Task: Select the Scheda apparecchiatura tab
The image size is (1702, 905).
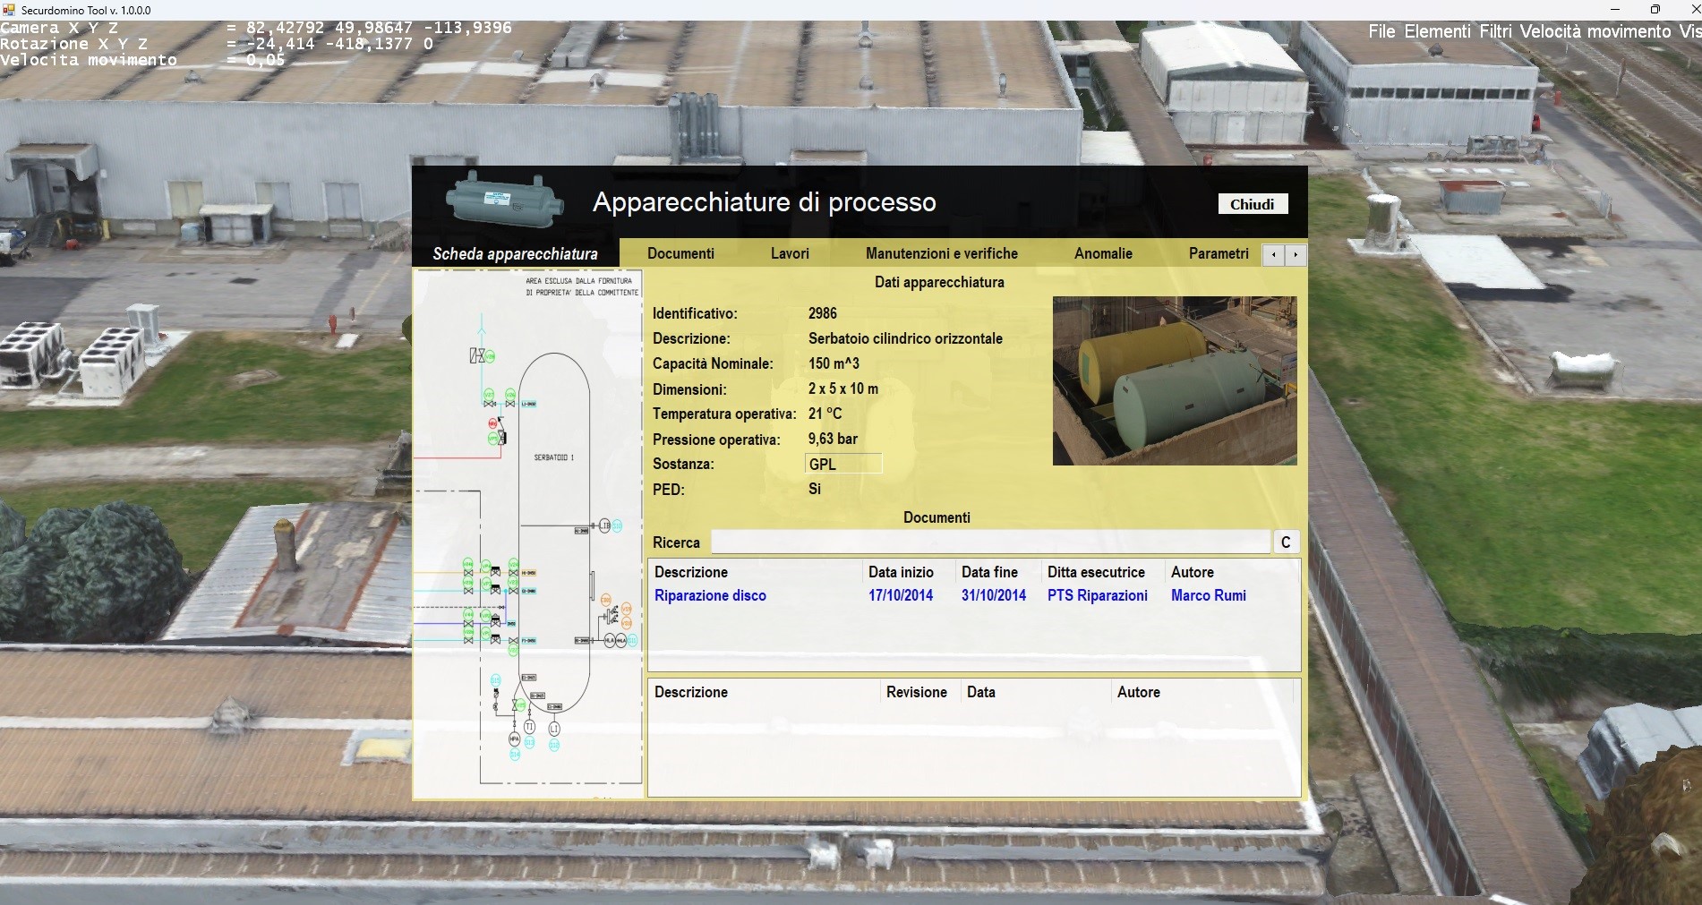Action: tap(515, 253)
